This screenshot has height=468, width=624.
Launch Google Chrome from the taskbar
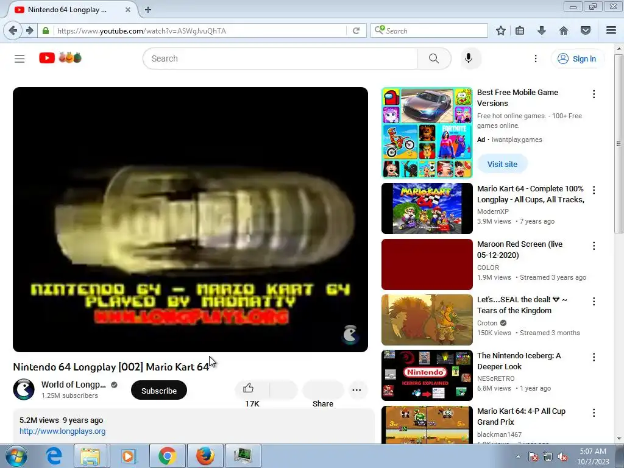click(x=167, y=456)
